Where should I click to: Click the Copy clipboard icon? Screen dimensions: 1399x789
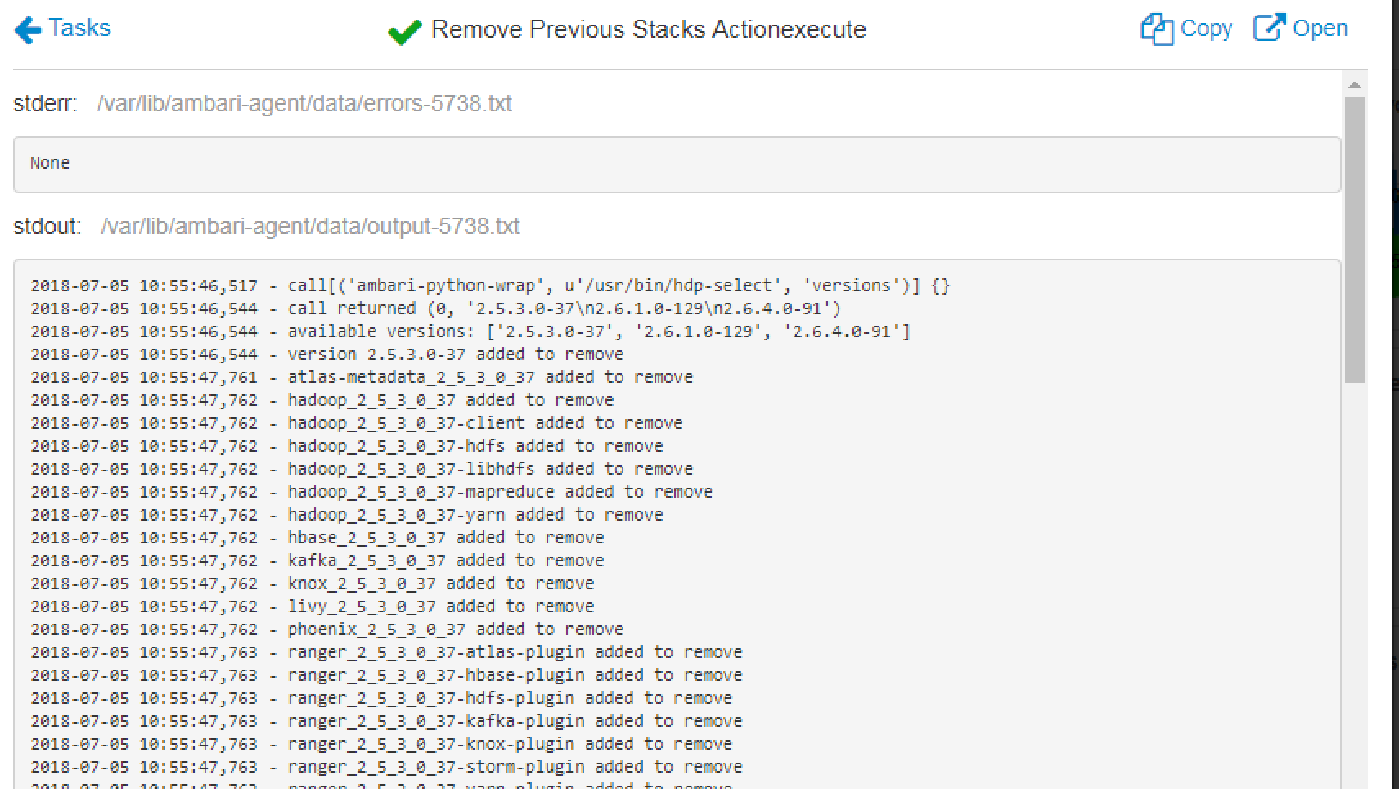[x=1158, y=29]
